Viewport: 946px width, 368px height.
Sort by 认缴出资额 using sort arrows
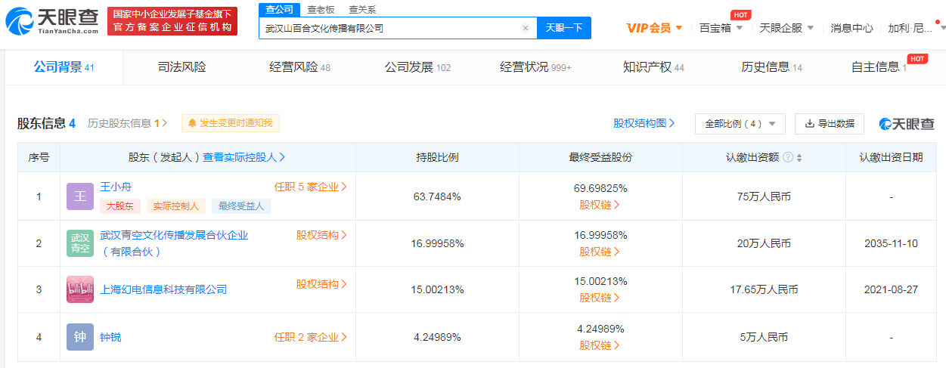tap(799, 157)
